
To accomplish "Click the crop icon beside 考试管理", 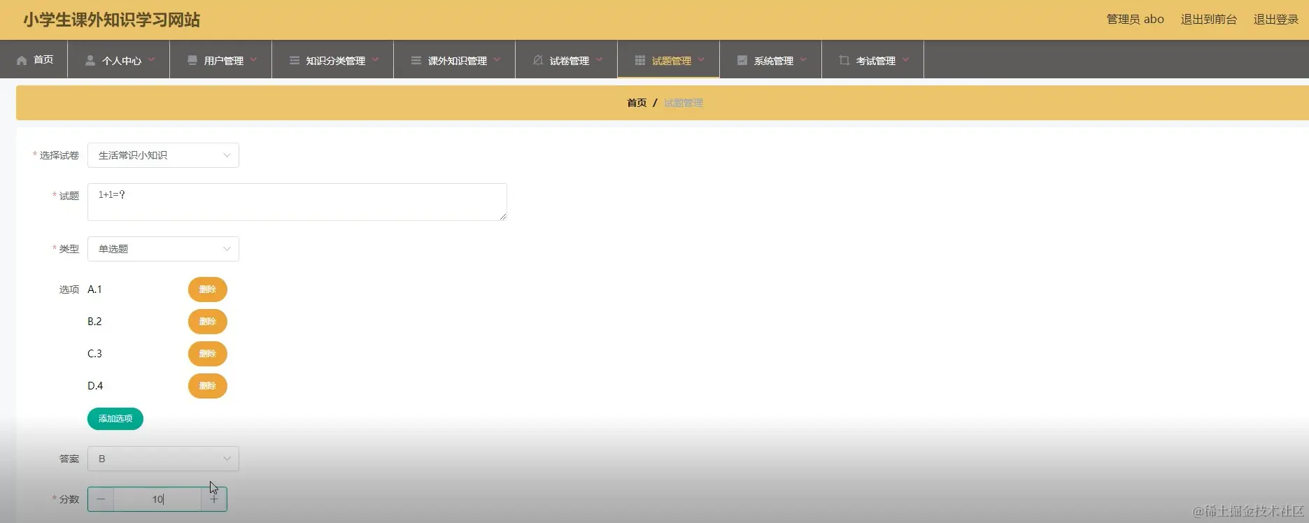I will click(844, 60).
